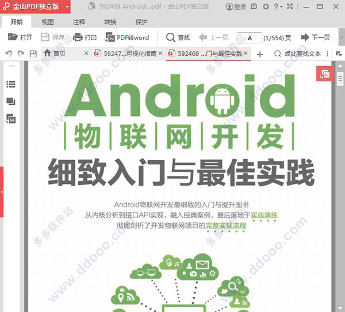Viewport: 345px width, 312px height.
Task: Click sidebar PDF to Word convert icon
Action: (11, 119)
